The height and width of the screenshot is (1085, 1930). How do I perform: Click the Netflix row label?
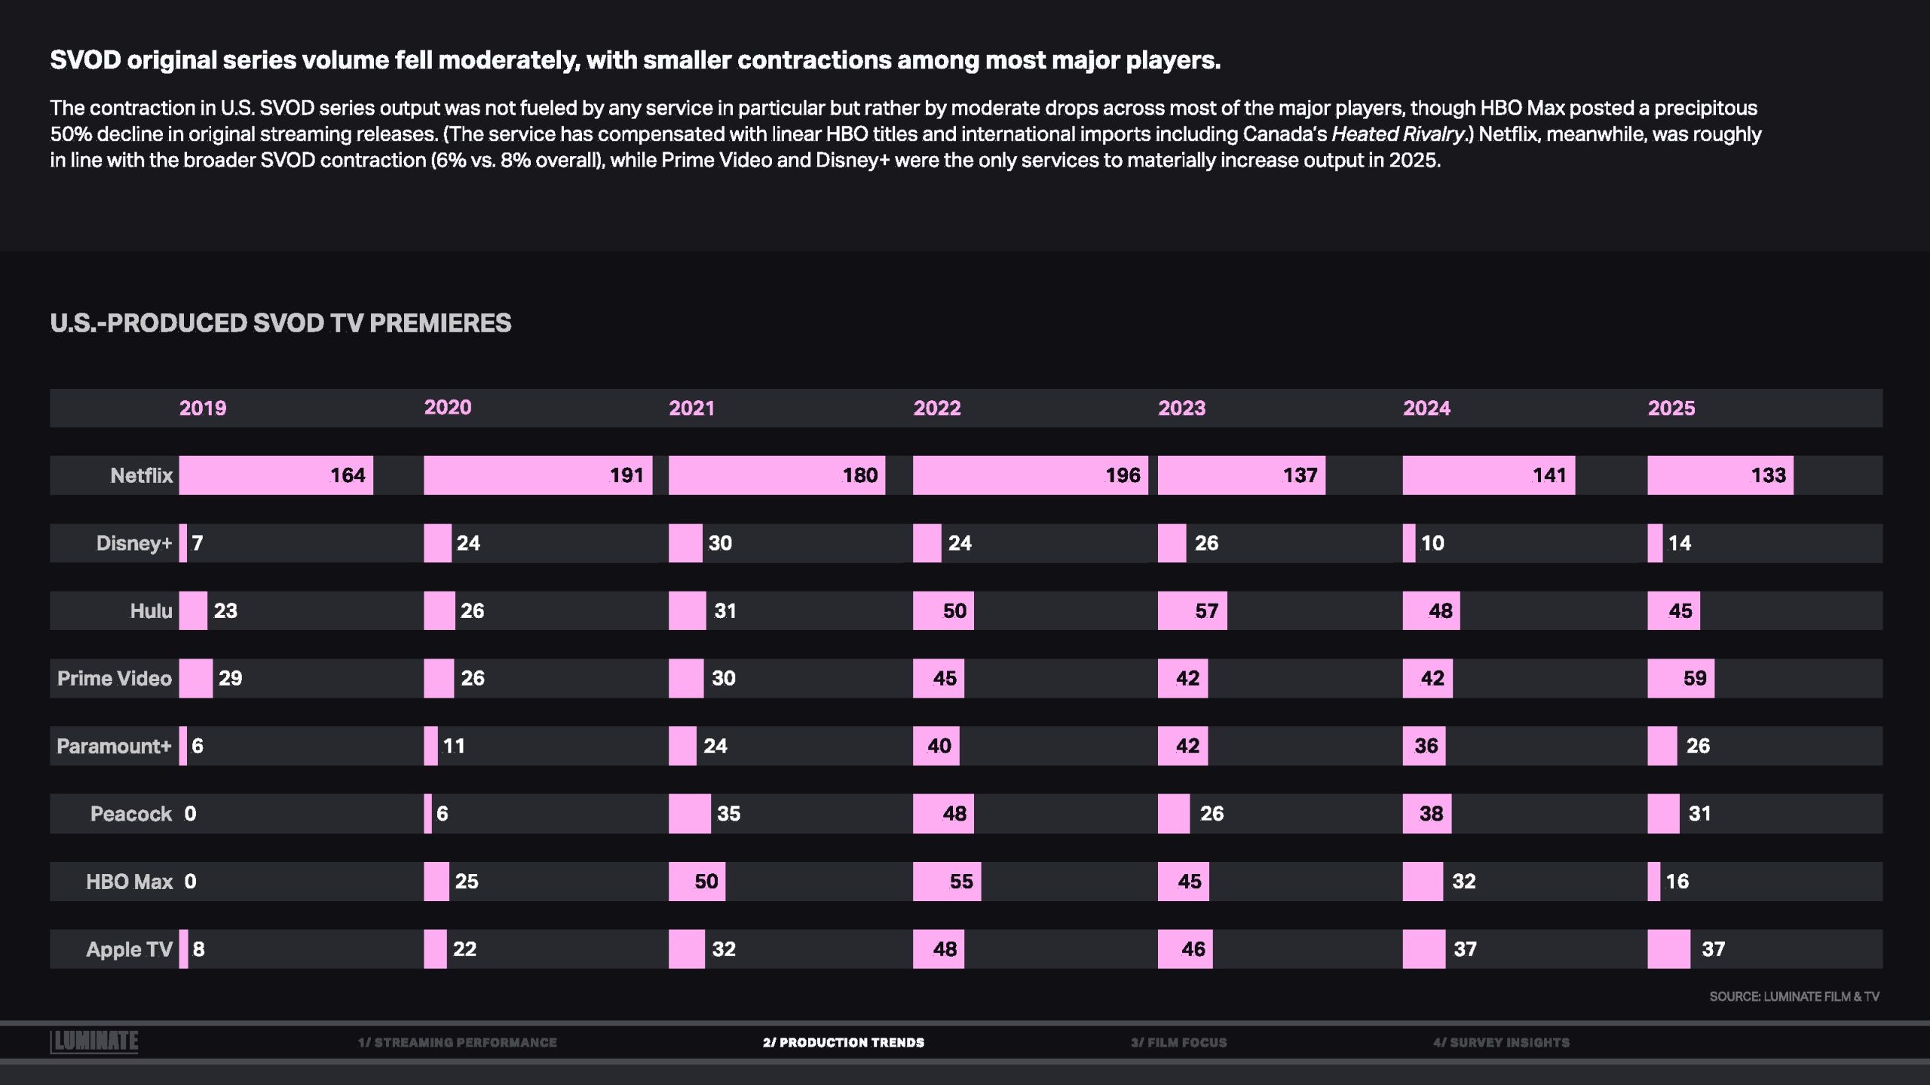pyautogui.click(x=141, y=475)
